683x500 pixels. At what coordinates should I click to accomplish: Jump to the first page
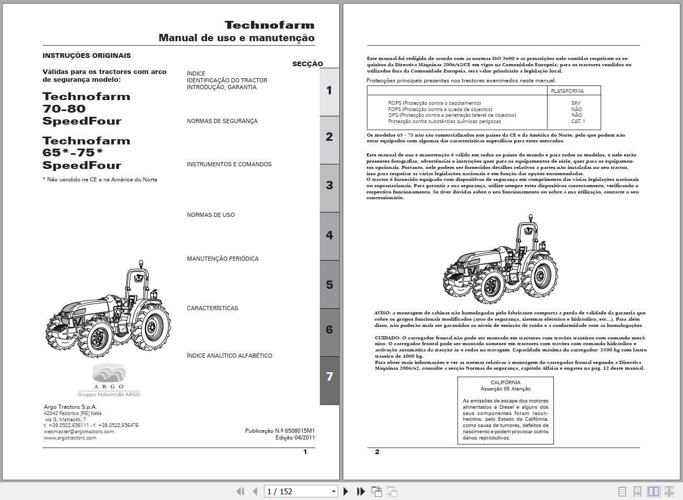(240, 491)
